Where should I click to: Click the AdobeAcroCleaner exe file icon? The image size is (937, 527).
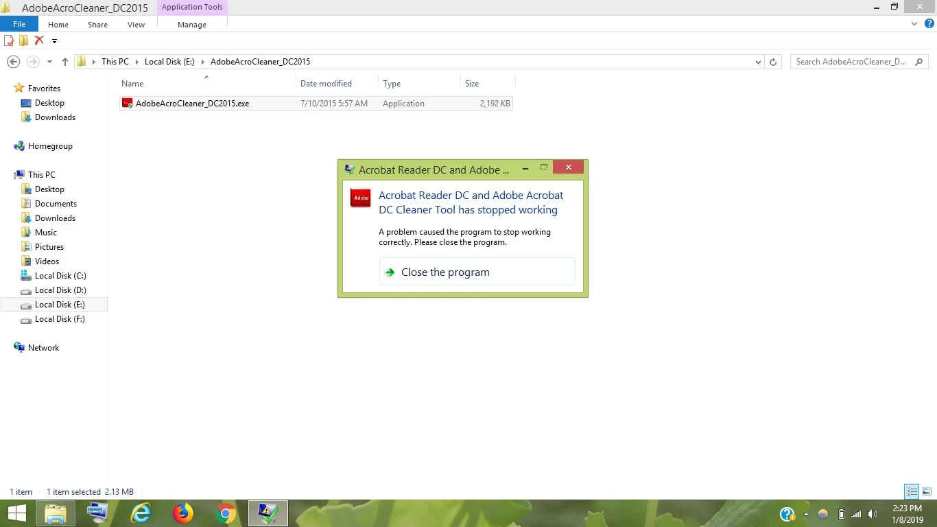127,104
